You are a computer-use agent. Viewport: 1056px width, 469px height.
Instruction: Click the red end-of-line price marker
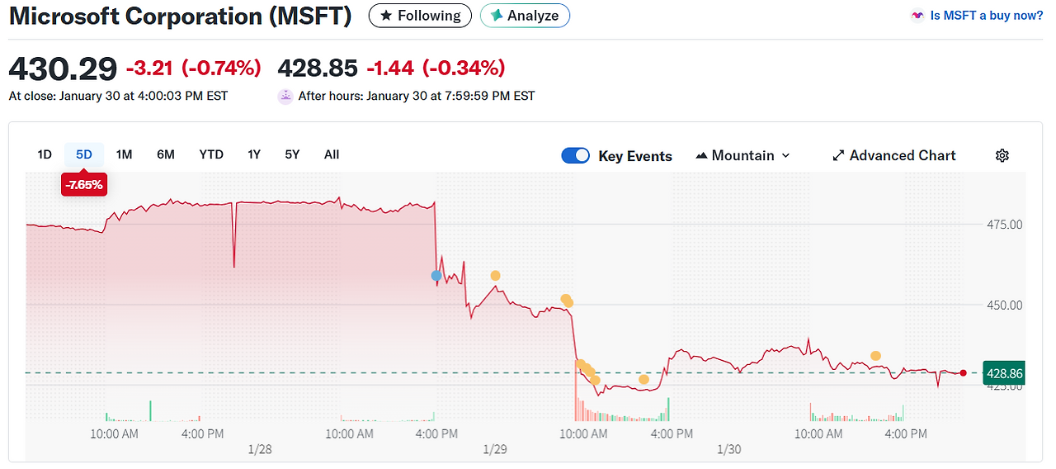[963, 373]
